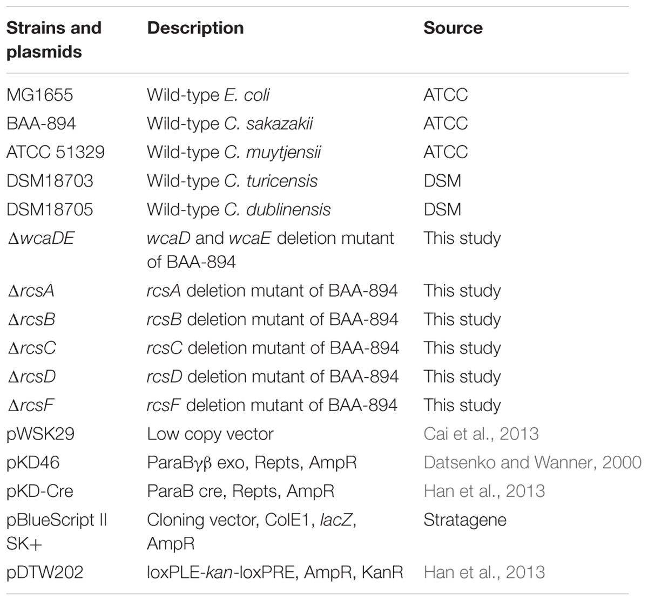This screenshot has width=648, height=601.
Task: Click the Source column header
Action: [453, 28]
